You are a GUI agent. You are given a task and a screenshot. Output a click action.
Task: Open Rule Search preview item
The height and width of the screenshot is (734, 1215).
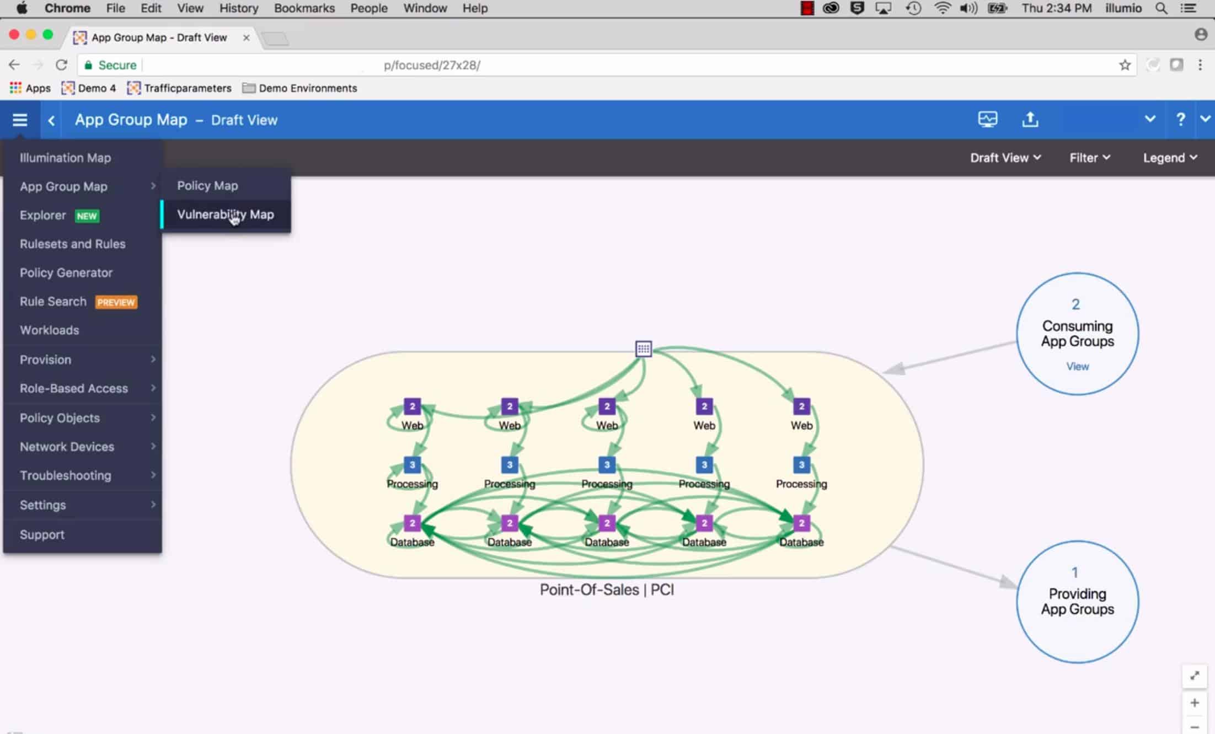point(83,302)
